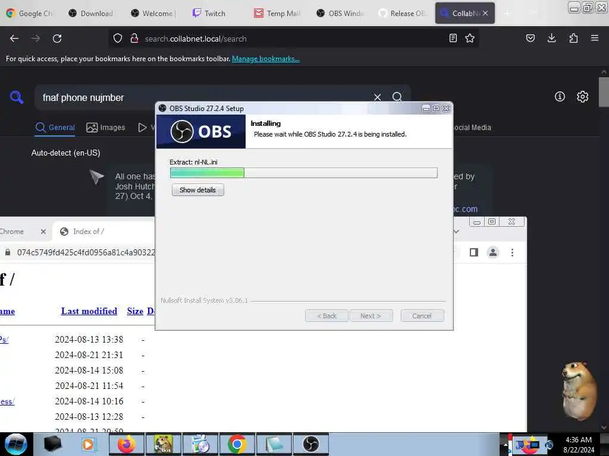Select the General search category

(x=55, y=128)
